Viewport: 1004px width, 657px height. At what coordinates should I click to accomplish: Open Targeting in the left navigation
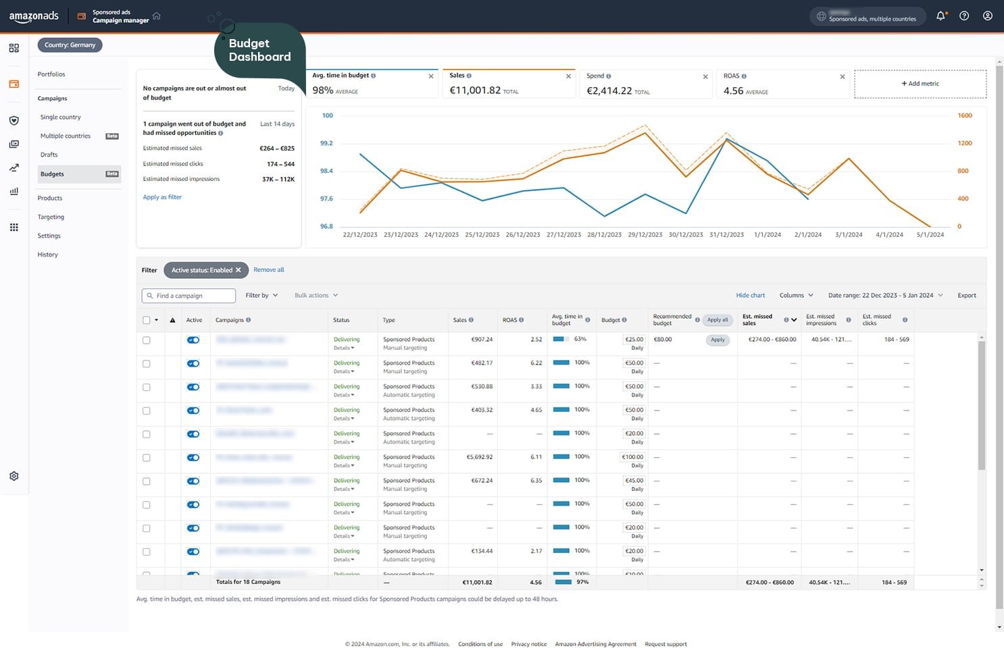[51, 217]
